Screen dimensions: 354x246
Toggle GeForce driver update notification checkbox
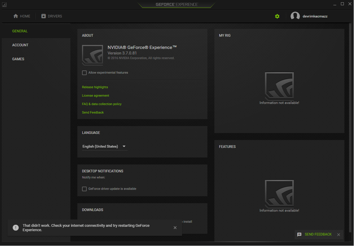84,189
